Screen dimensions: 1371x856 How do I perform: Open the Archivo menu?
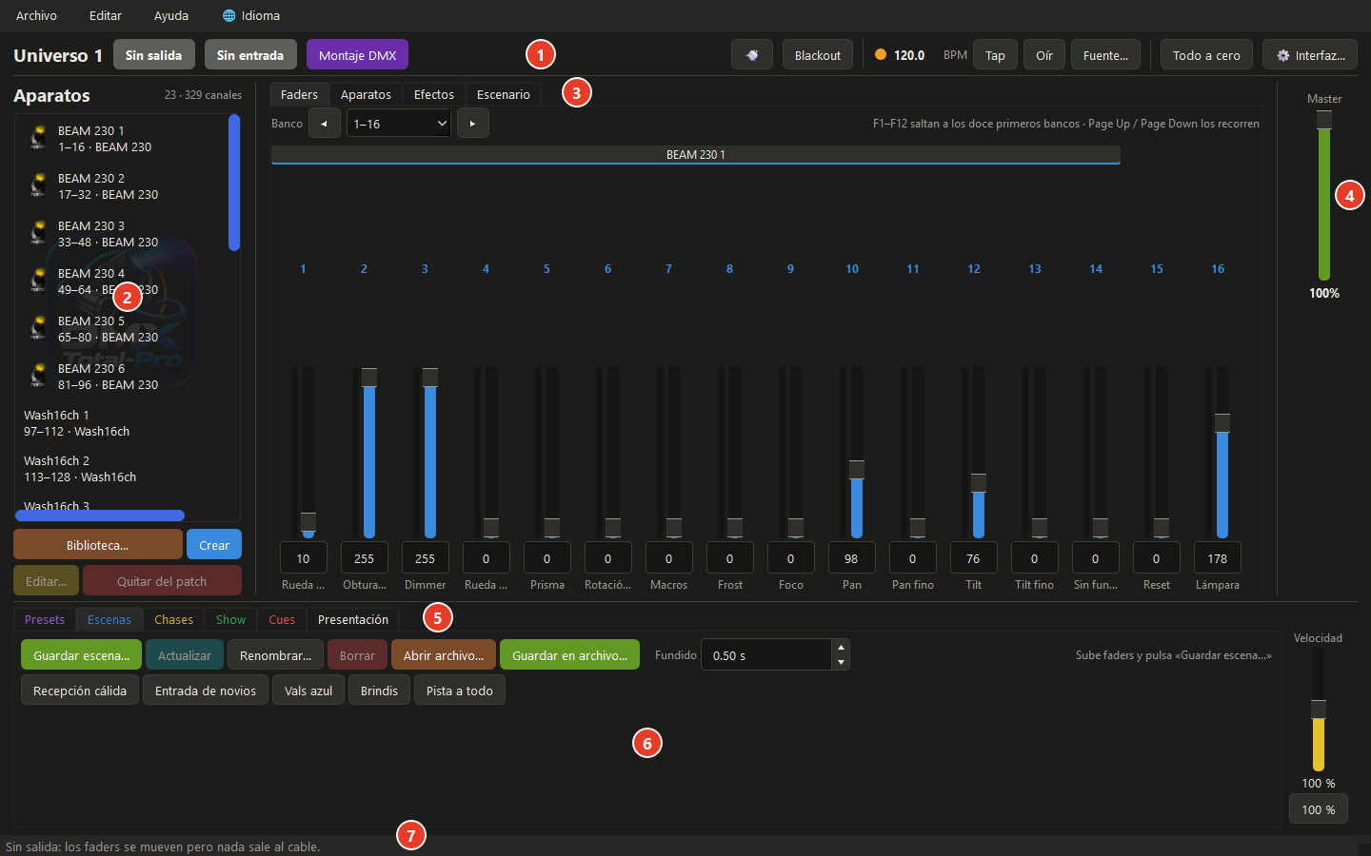[x=36, y=15]
